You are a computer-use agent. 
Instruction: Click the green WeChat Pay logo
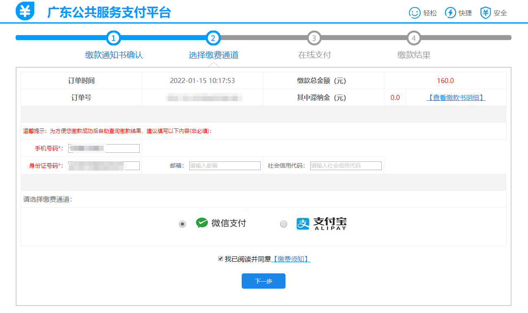(202, 223)
